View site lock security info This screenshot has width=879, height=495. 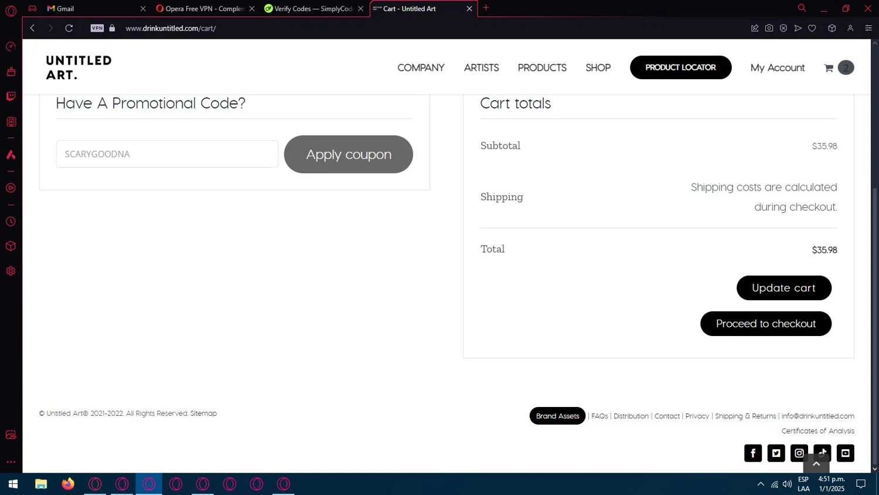click(x=112, y=28)
